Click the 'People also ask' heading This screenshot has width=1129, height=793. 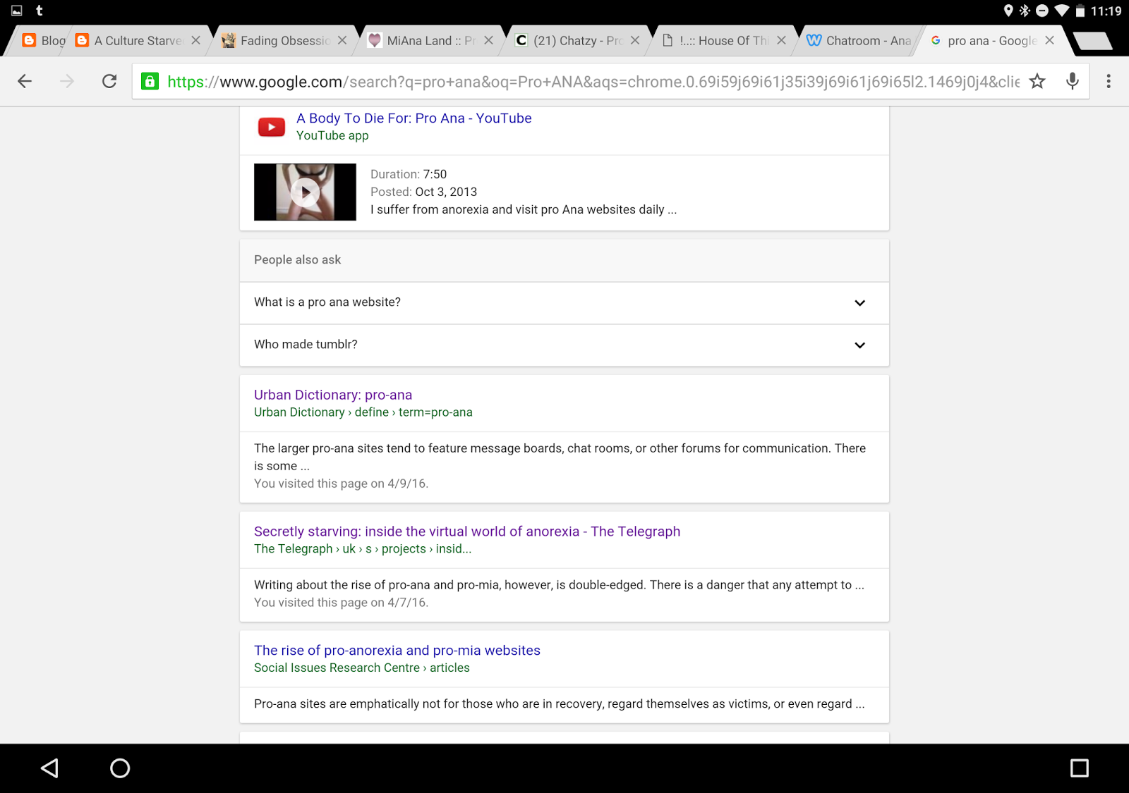click(297, 260)
